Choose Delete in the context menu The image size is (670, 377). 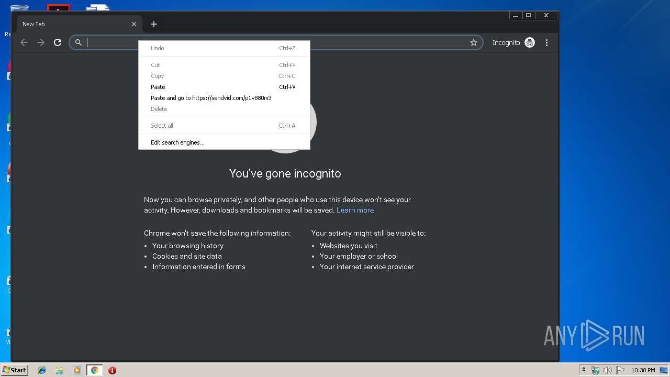pos(224,109)
